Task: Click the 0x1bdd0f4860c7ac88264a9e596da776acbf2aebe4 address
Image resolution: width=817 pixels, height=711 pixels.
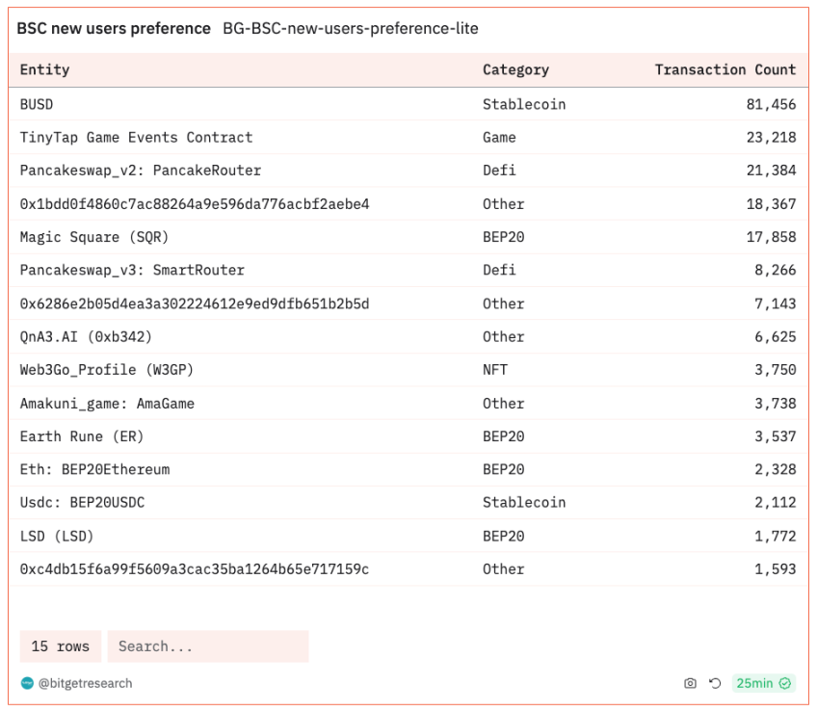Action: 194,204
